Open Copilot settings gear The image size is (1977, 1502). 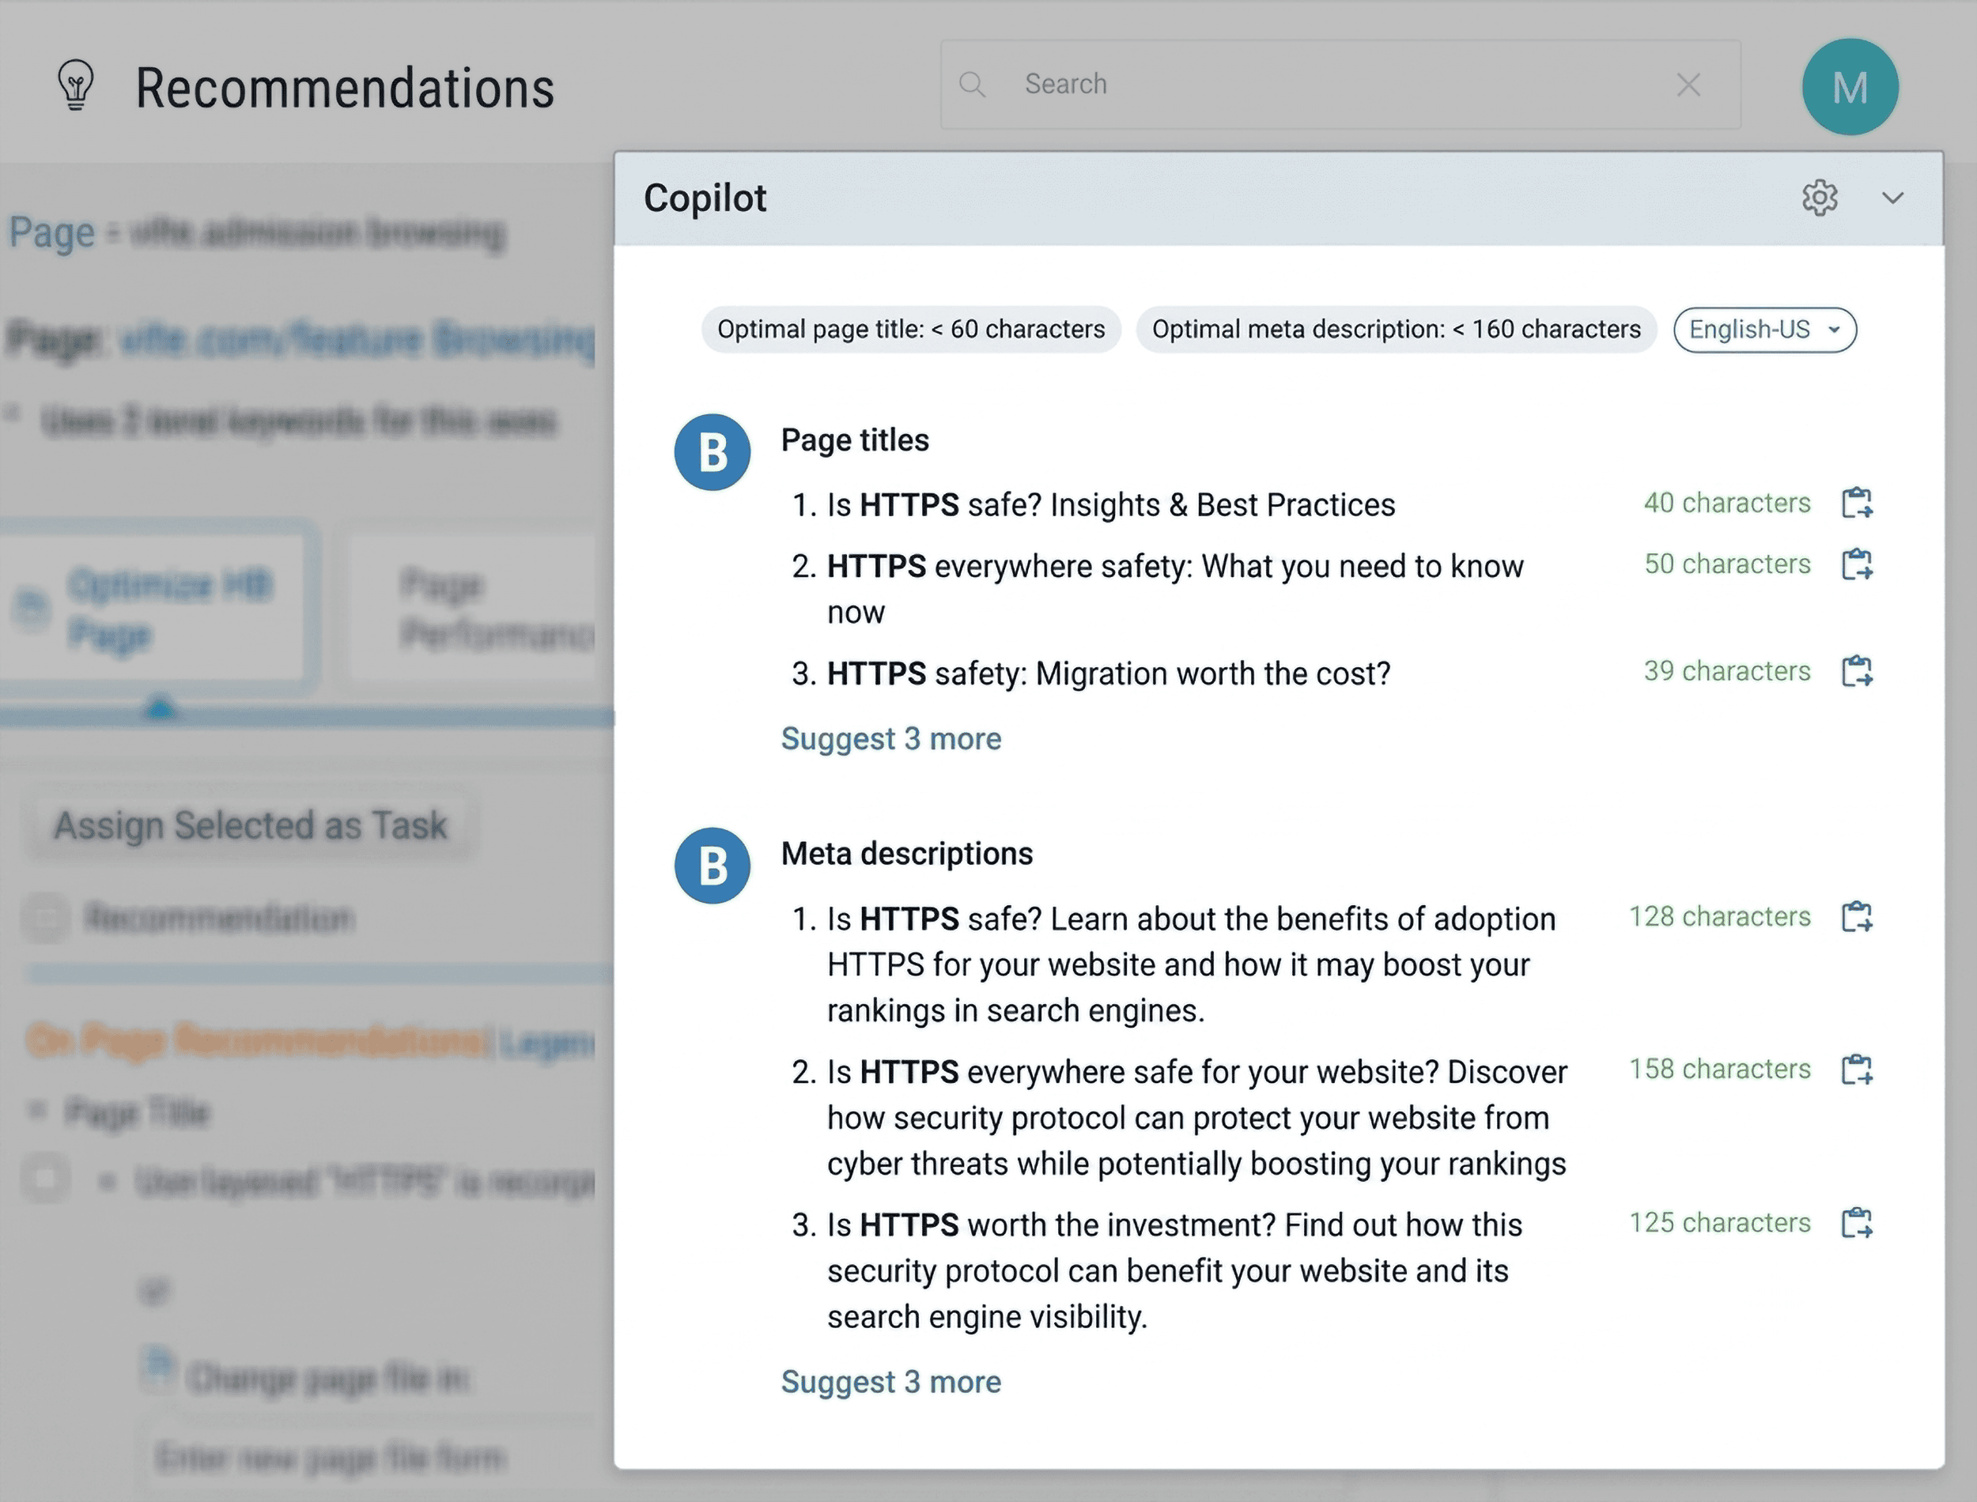[x=1819, y=198]
